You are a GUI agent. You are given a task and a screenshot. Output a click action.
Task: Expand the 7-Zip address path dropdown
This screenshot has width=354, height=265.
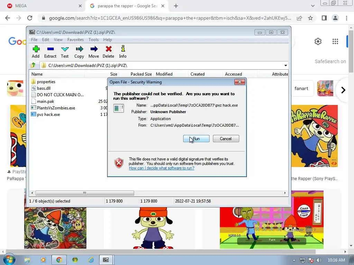tap(286, 65)
